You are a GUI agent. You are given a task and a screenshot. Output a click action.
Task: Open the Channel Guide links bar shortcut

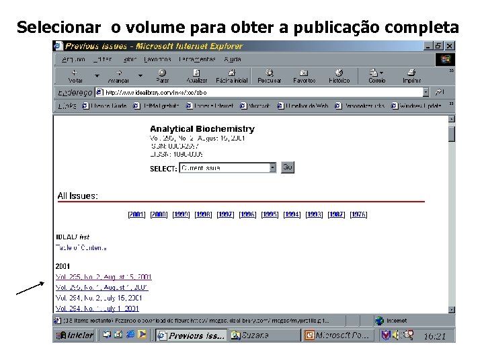(x=105, y=106)
